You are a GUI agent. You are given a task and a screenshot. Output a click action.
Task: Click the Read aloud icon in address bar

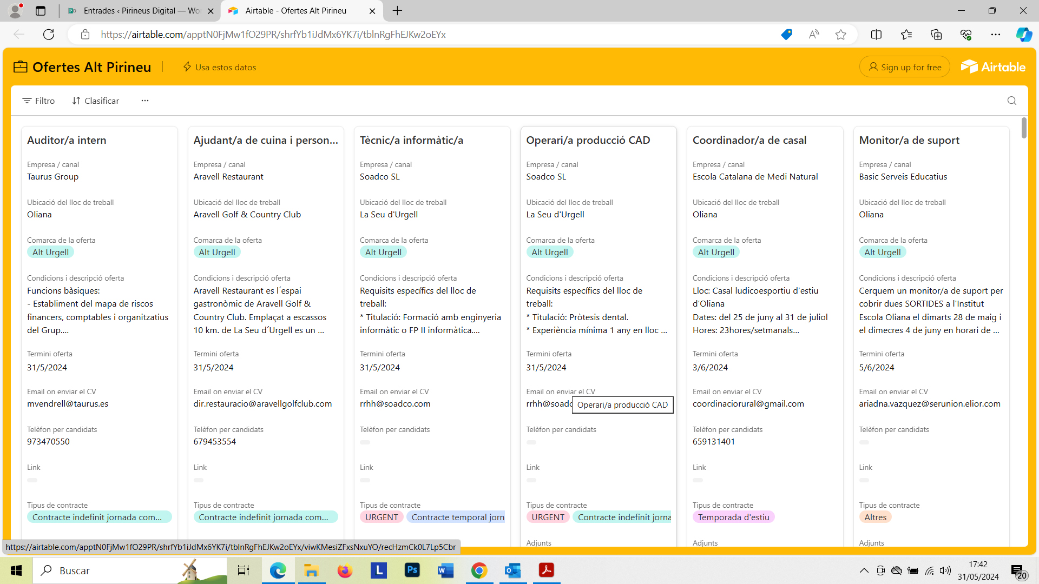(813, 35)
